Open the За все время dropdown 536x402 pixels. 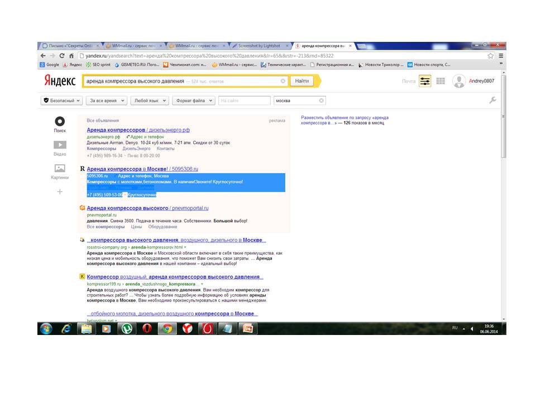point(107,100)
